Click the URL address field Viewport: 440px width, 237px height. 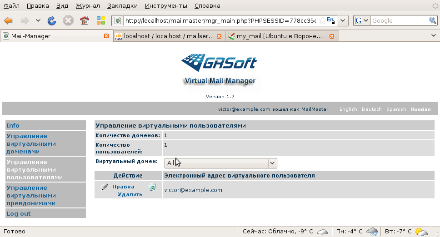point(220,20)
